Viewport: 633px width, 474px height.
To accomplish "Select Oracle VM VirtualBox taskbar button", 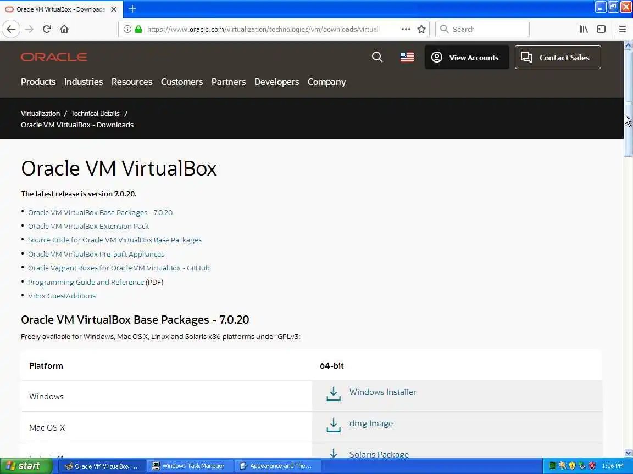I will [103, 466].
